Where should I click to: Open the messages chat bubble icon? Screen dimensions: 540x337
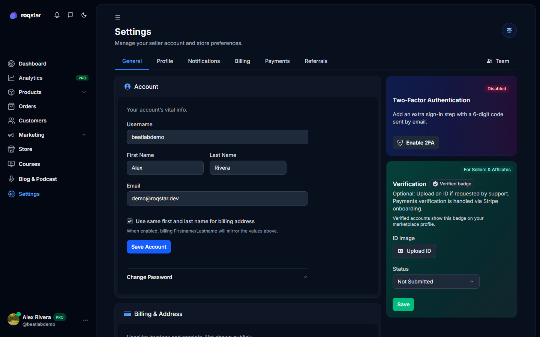(70, 15)
